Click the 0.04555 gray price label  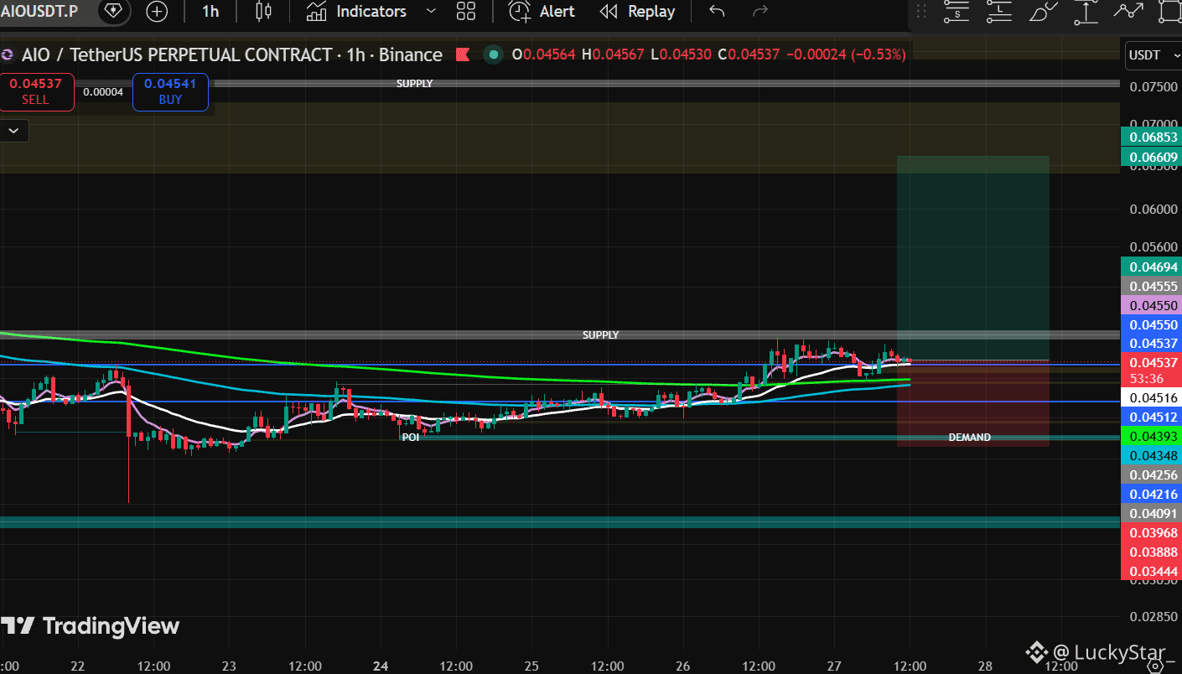[1153, 286]
